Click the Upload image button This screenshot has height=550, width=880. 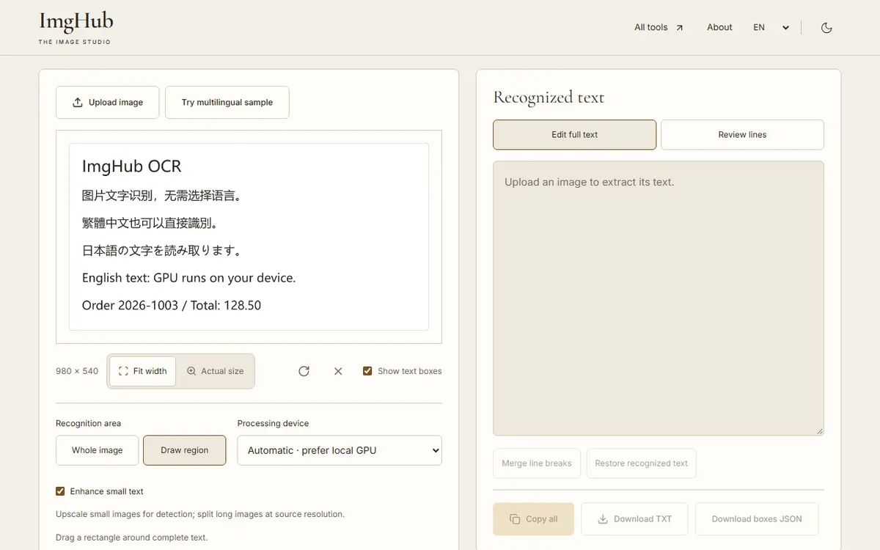click(108, 103)
